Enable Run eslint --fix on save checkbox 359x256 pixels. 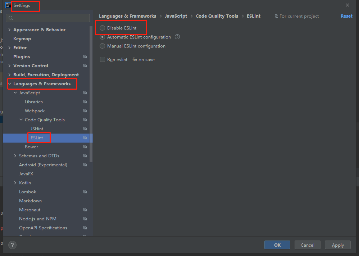(103, 59)
